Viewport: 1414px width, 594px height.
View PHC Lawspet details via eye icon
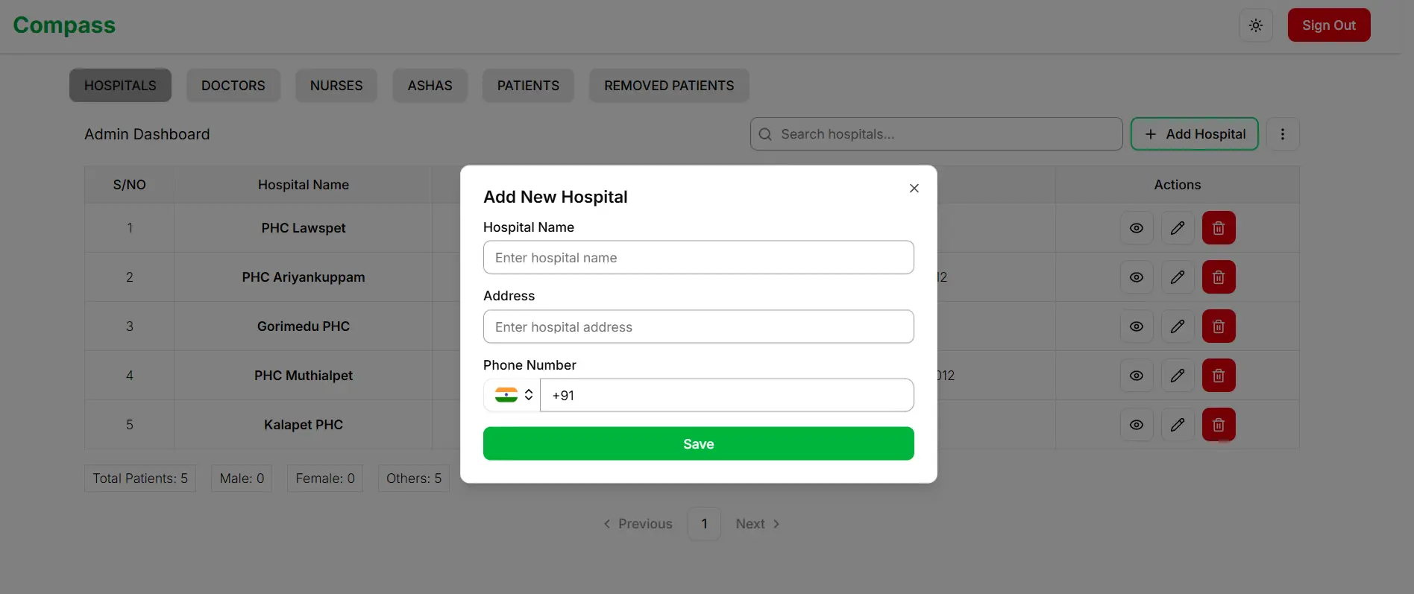click(1137, 228)
